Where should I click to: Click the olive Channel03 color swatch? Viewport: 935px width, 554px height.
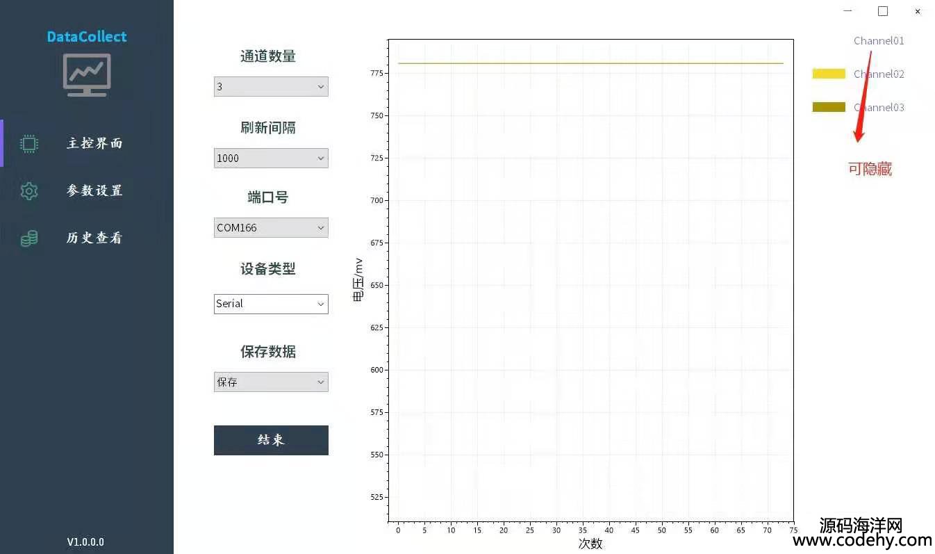[x=829, y=107]
